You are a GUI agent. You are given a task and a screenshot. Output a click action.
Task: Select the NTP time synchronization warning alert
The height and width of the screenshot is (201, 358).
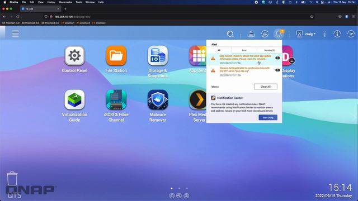[244, 71]
